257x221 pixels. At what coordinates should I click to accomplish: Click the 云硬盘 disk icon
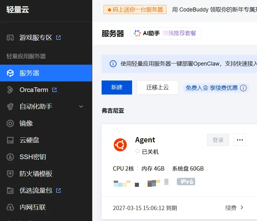point(10,140)
